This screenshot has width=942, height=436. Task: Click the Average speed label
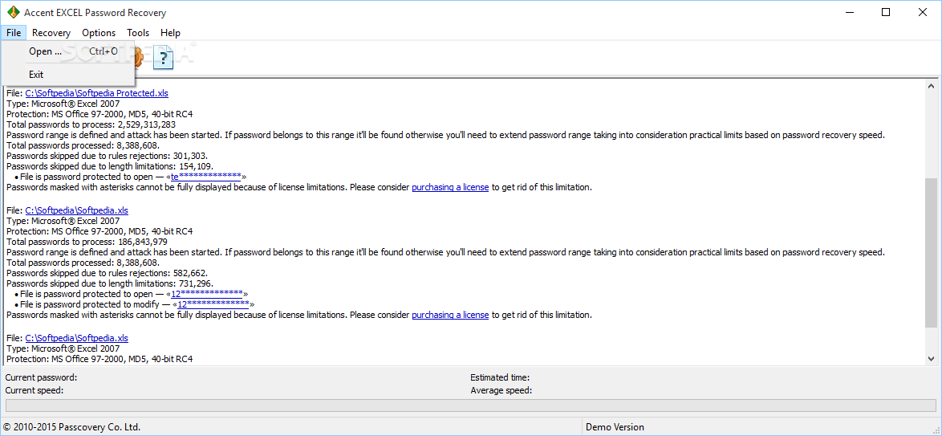pos(501,390)
